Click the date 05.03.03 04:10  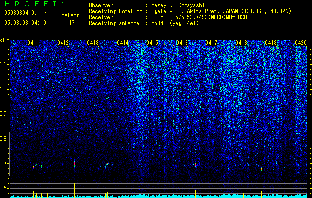pos(25,23)
